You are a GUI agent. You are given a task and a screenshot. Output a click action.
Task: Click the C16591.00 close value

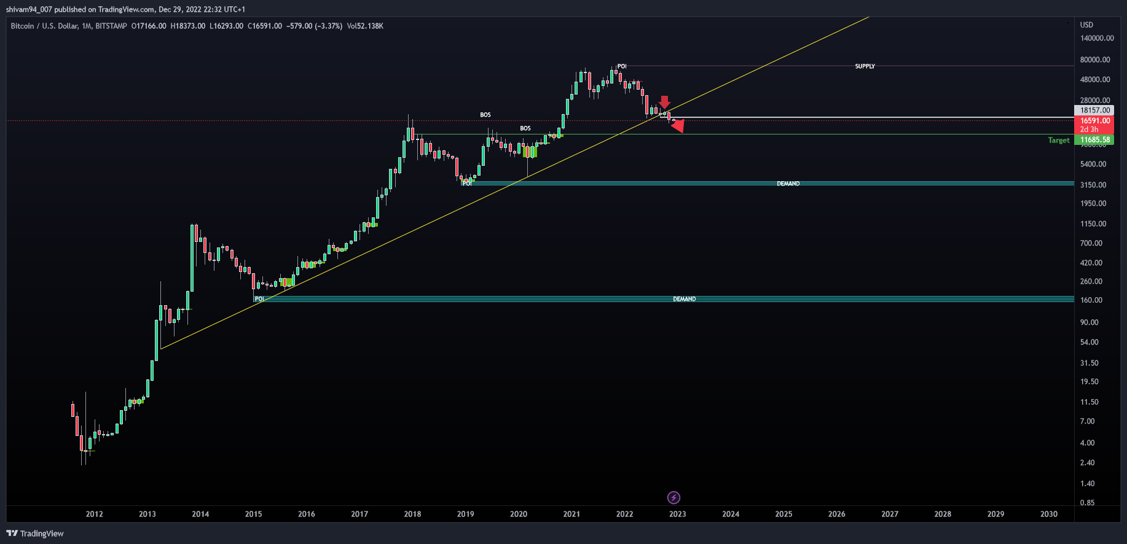coord(265,26)
